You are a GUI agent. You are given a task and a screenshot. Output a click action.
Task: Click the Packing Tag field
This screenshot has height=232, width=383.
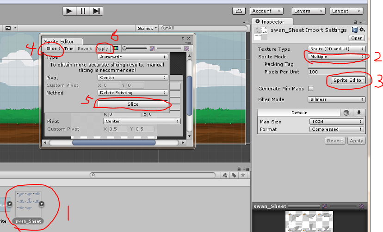click(x=337, y=64)
